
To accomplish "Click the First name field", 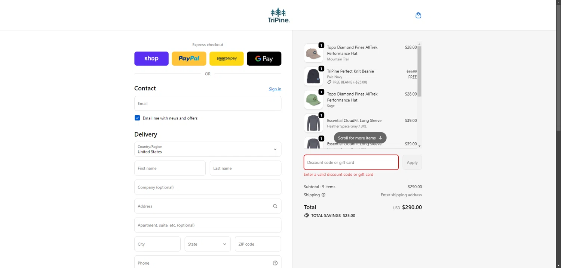I will [x=170, y=168].
